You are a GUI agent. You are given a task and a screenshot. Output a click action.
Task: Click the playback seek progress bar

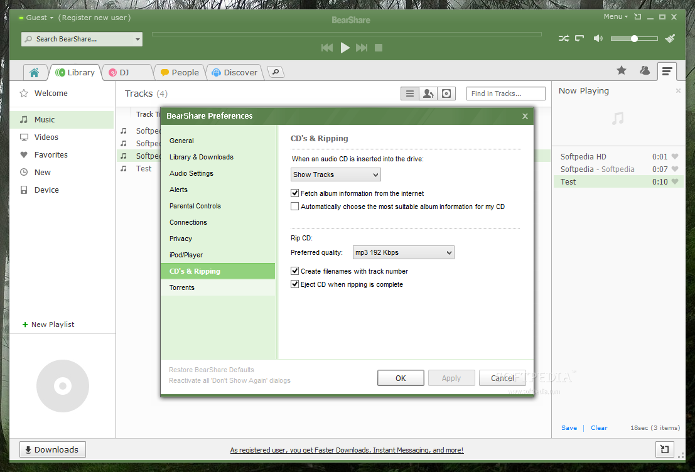coord(347,34)
